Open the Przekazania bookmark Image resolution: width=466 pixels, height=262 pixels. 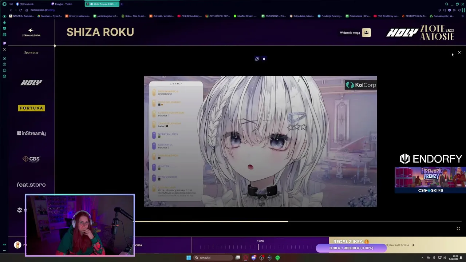pos(358,16)
